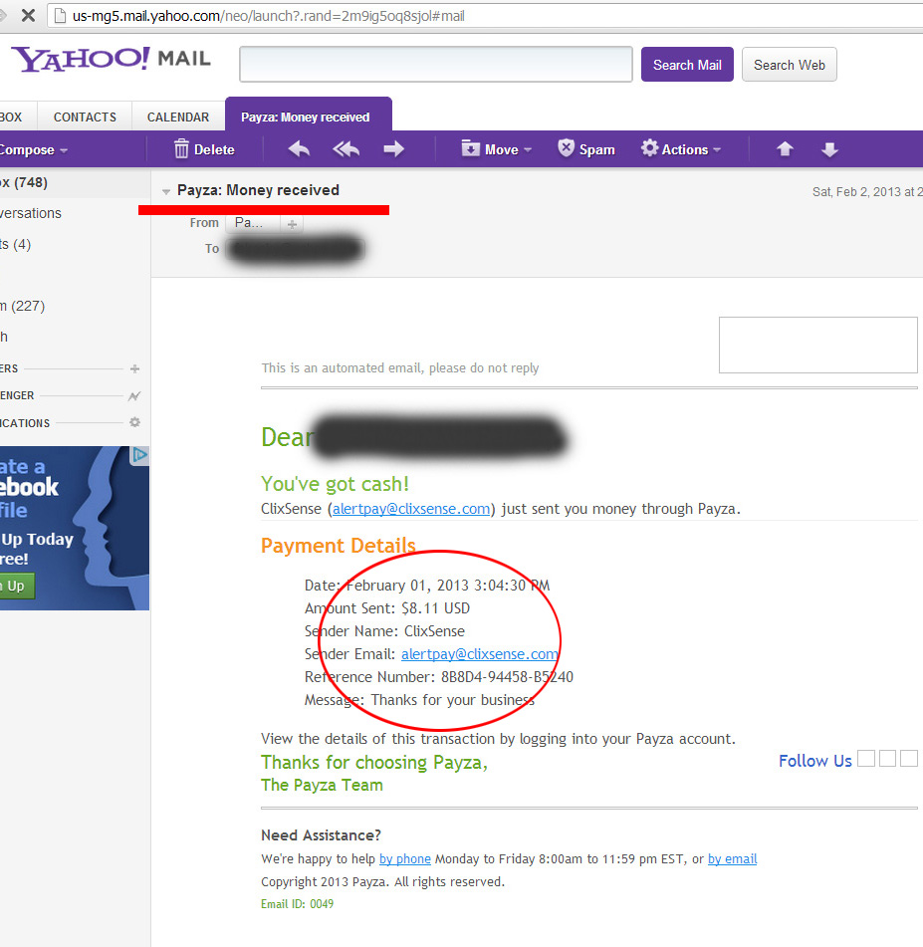Viewport: 923px width, 947px height.
Task: Go to next message down arrow
Action: click(830, 149)
